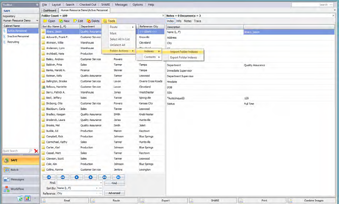The image size is (339, 204).
Task: Click the Combine Images button
Action: [311, 201]
